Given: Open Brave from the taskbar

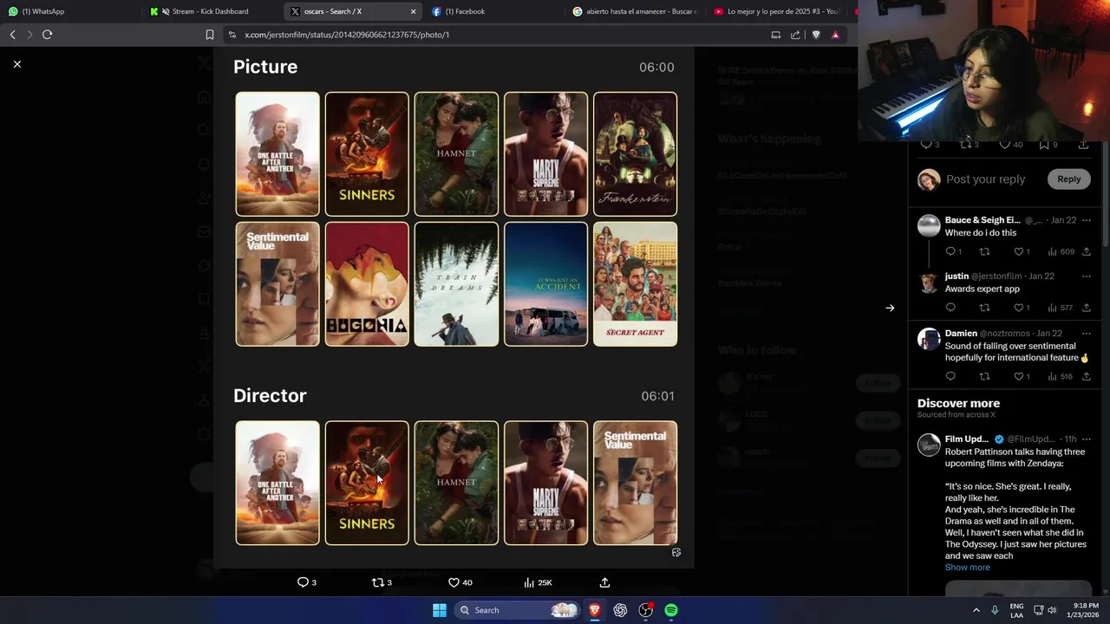Looking at the screenshot, I should tap(595, 610).
